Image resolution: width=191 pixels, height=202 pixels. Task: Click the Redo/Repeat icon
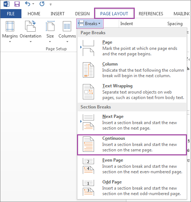tap(42, 4)
